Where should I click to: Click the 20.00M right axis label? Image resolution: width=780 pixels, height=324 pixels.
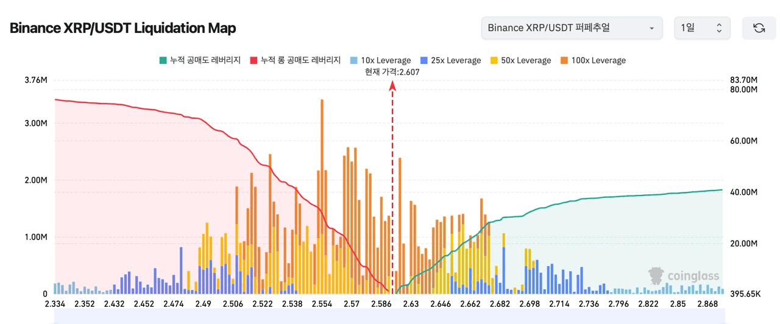tap(743, 244)
